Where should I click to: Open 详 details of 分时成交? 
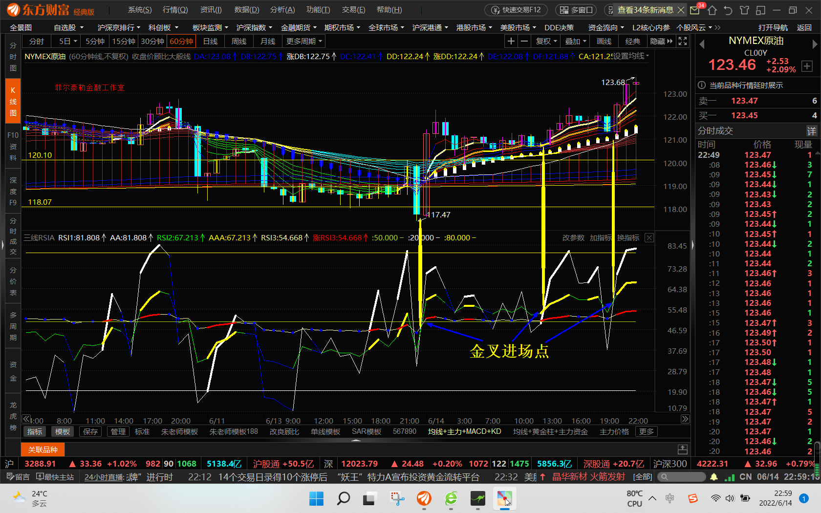(x=811, y=131)
